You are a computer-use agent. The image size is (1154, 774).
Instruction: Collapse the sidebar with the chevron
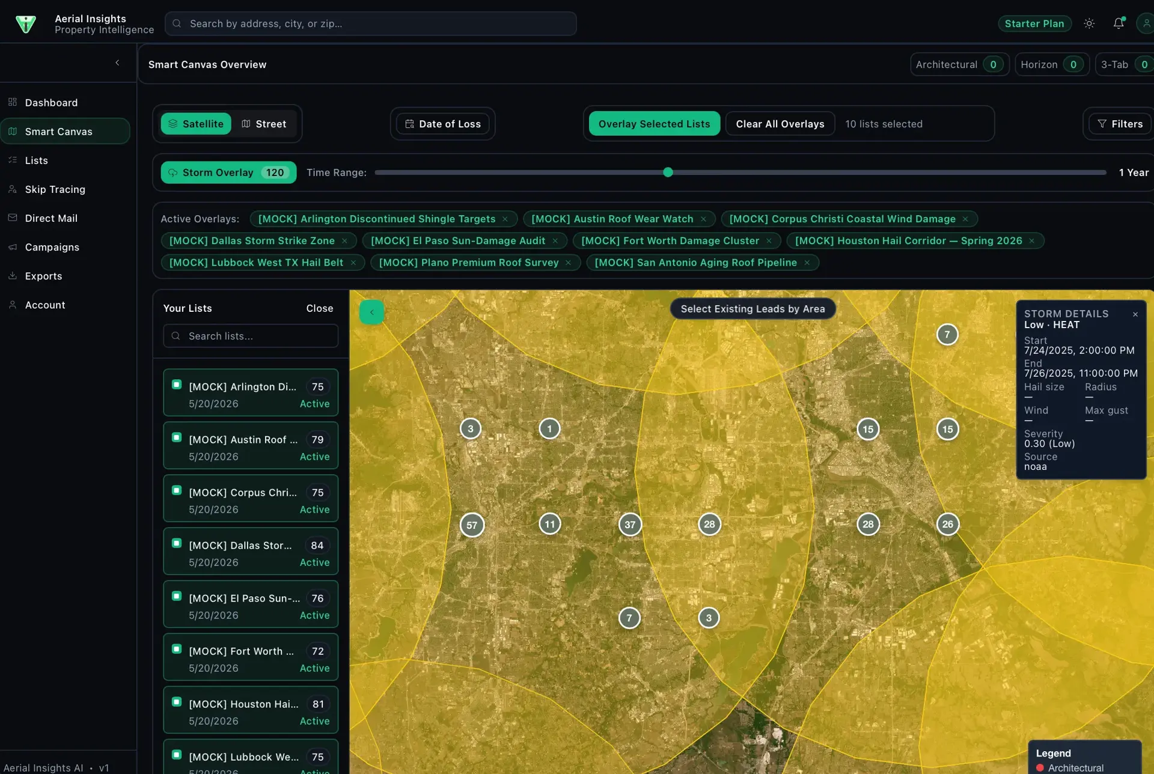tap(117, 62)
